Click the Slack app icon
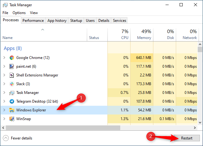The height and width of the screenshot is (146, 203). tap(12, 84)
